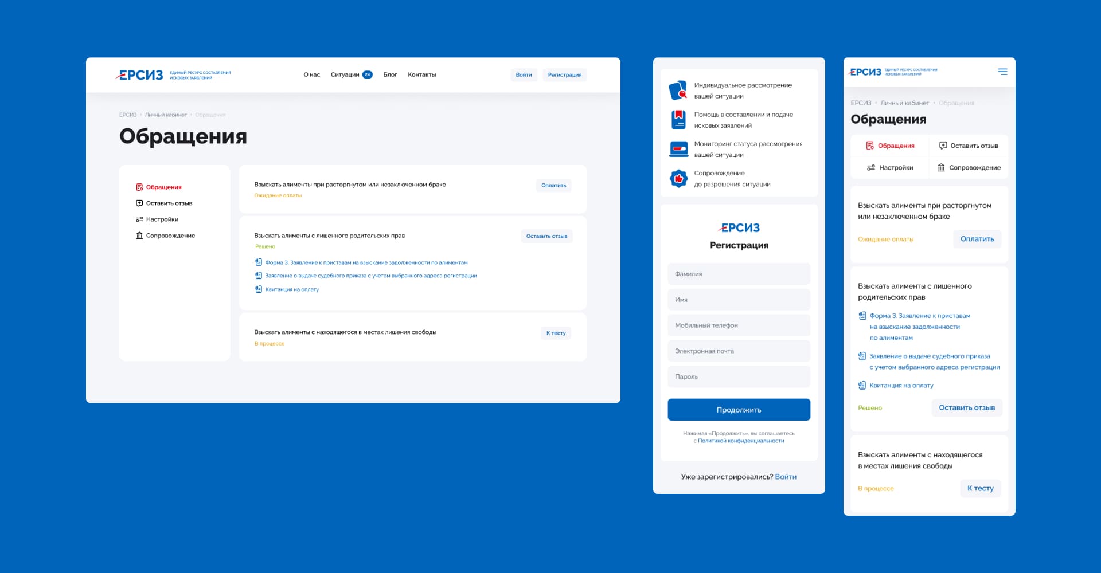Click the Сопровождение bank icon in mobile tabs
The width and height of the screenshot is (1101, 573).
(941, 168)
